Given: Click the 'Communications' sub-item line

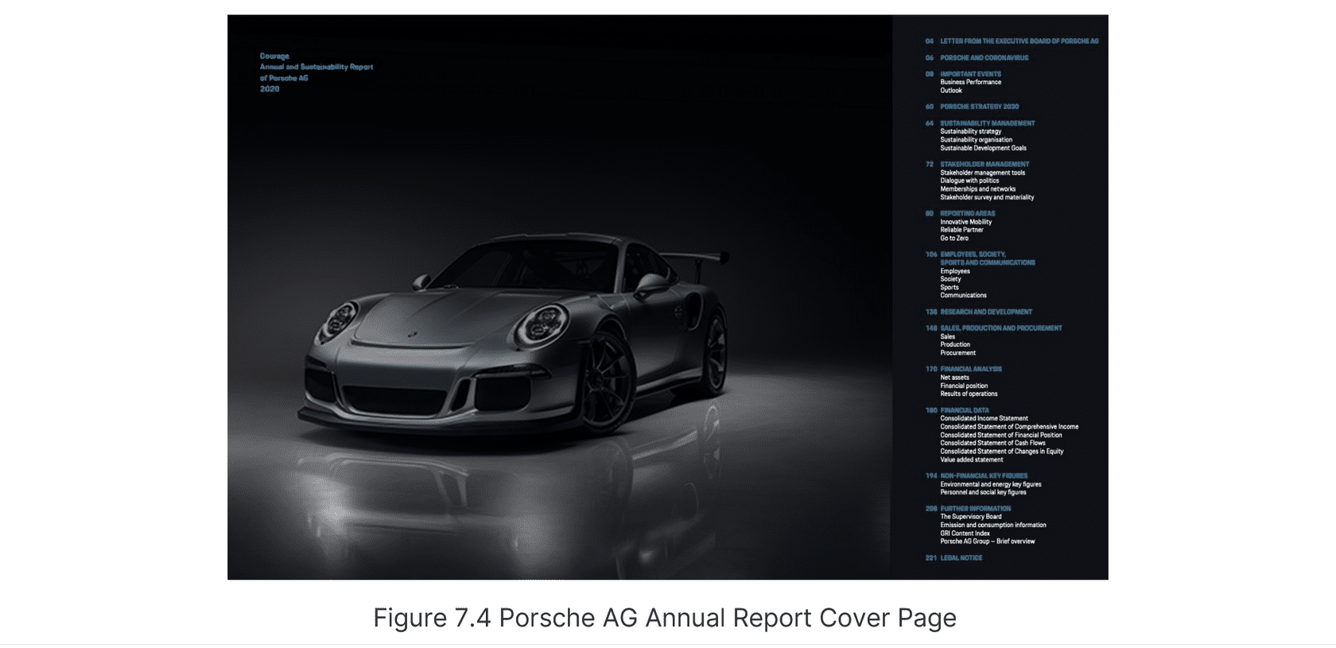Looking at the screenshot, I should (x=964, y=295).
